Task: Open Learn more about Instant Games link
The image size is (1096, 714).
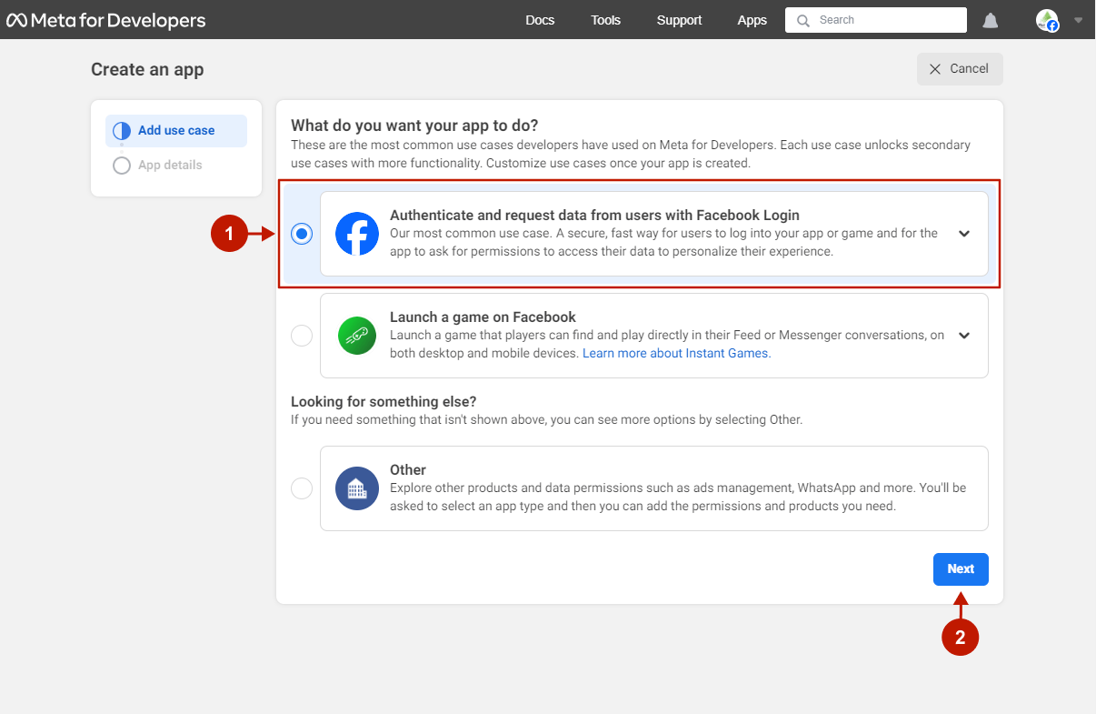Action: click(x=676, y=353)
